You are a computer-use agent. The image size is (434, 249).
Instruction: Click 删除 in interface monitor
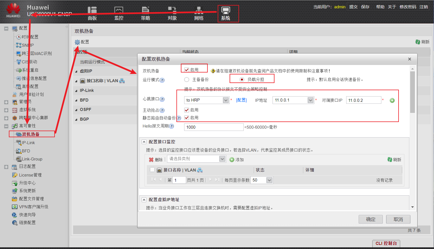pyautogui.click(x=156, y=160)
